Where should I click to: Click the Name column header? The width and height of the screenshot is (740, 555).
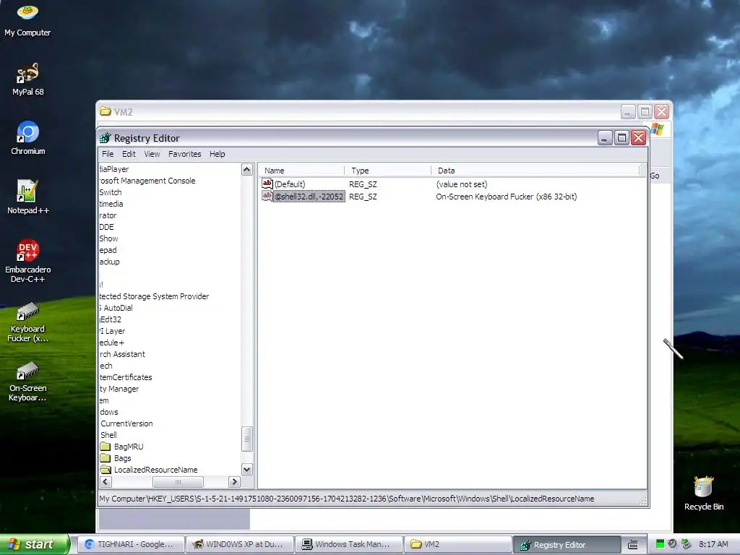pos(301,171)
